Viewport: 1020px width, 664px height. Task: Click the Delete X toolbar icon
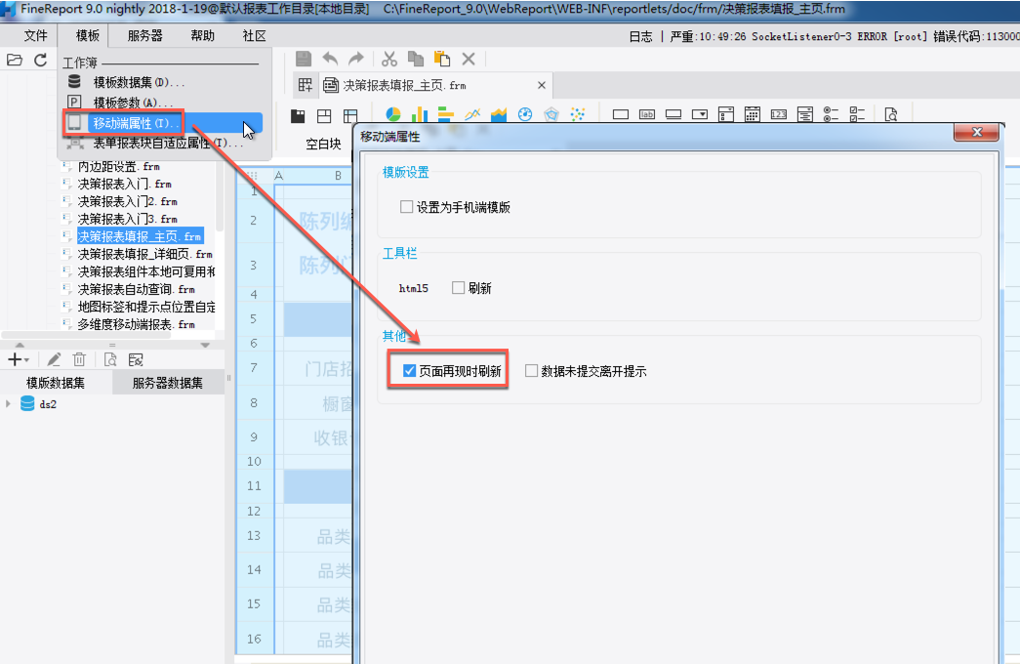point(469,60)
